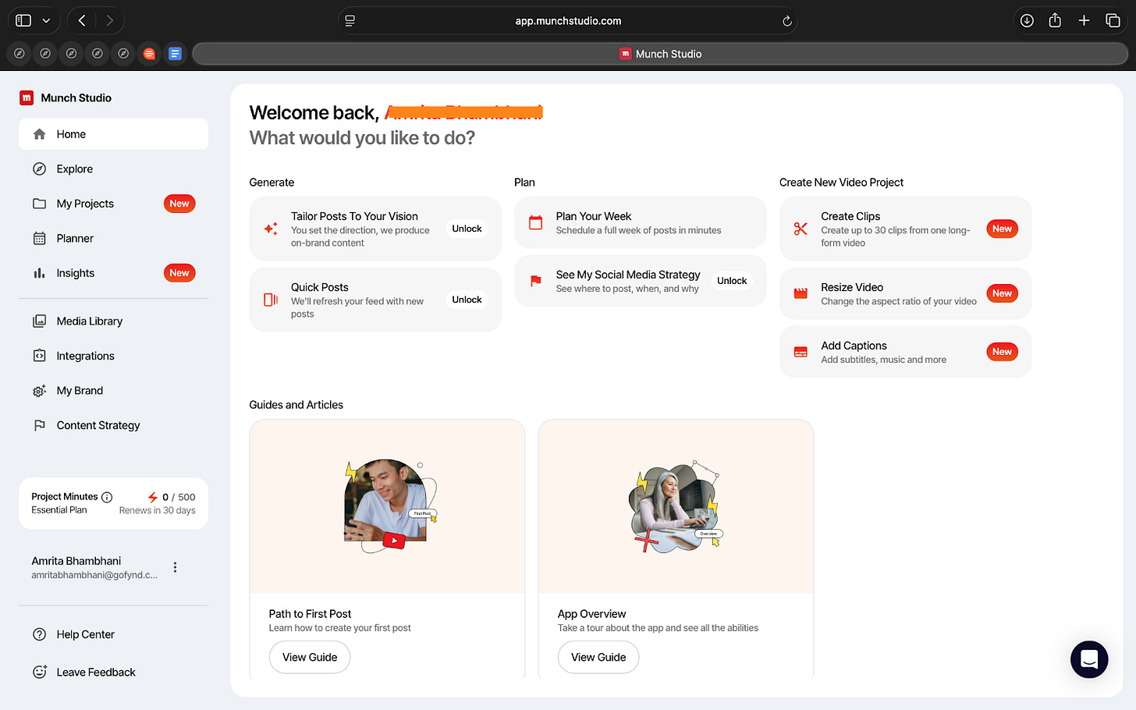Click the New badge beside My Projects
Viewport: 1136px width, 710px height.
tap(179, 204)
